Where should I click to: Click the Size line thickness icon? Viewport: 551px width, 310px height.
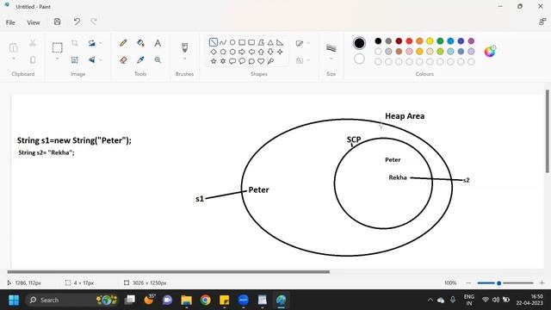click(331, 47)
